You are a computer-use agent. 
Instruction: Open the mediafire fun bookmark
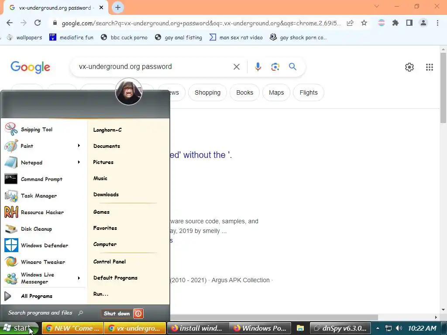(x=71, y=38)
